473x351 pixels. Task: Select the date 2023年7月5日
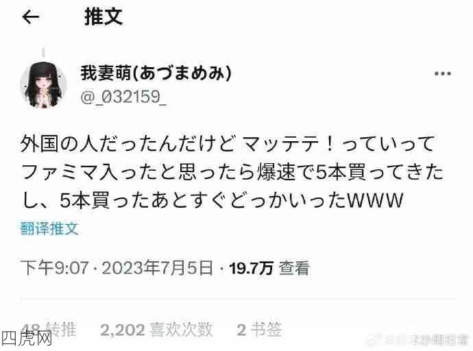157,268
